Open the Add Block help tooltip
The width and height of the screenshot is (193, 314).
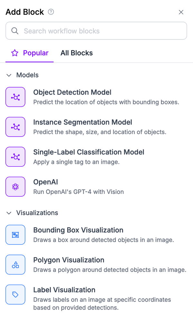click(x=51, y=12)
